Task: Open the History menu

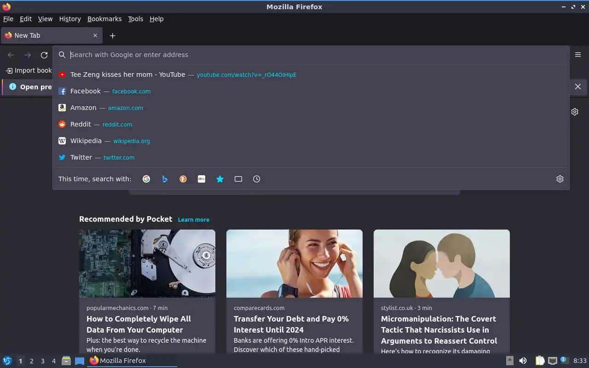Action: point(70,19)
